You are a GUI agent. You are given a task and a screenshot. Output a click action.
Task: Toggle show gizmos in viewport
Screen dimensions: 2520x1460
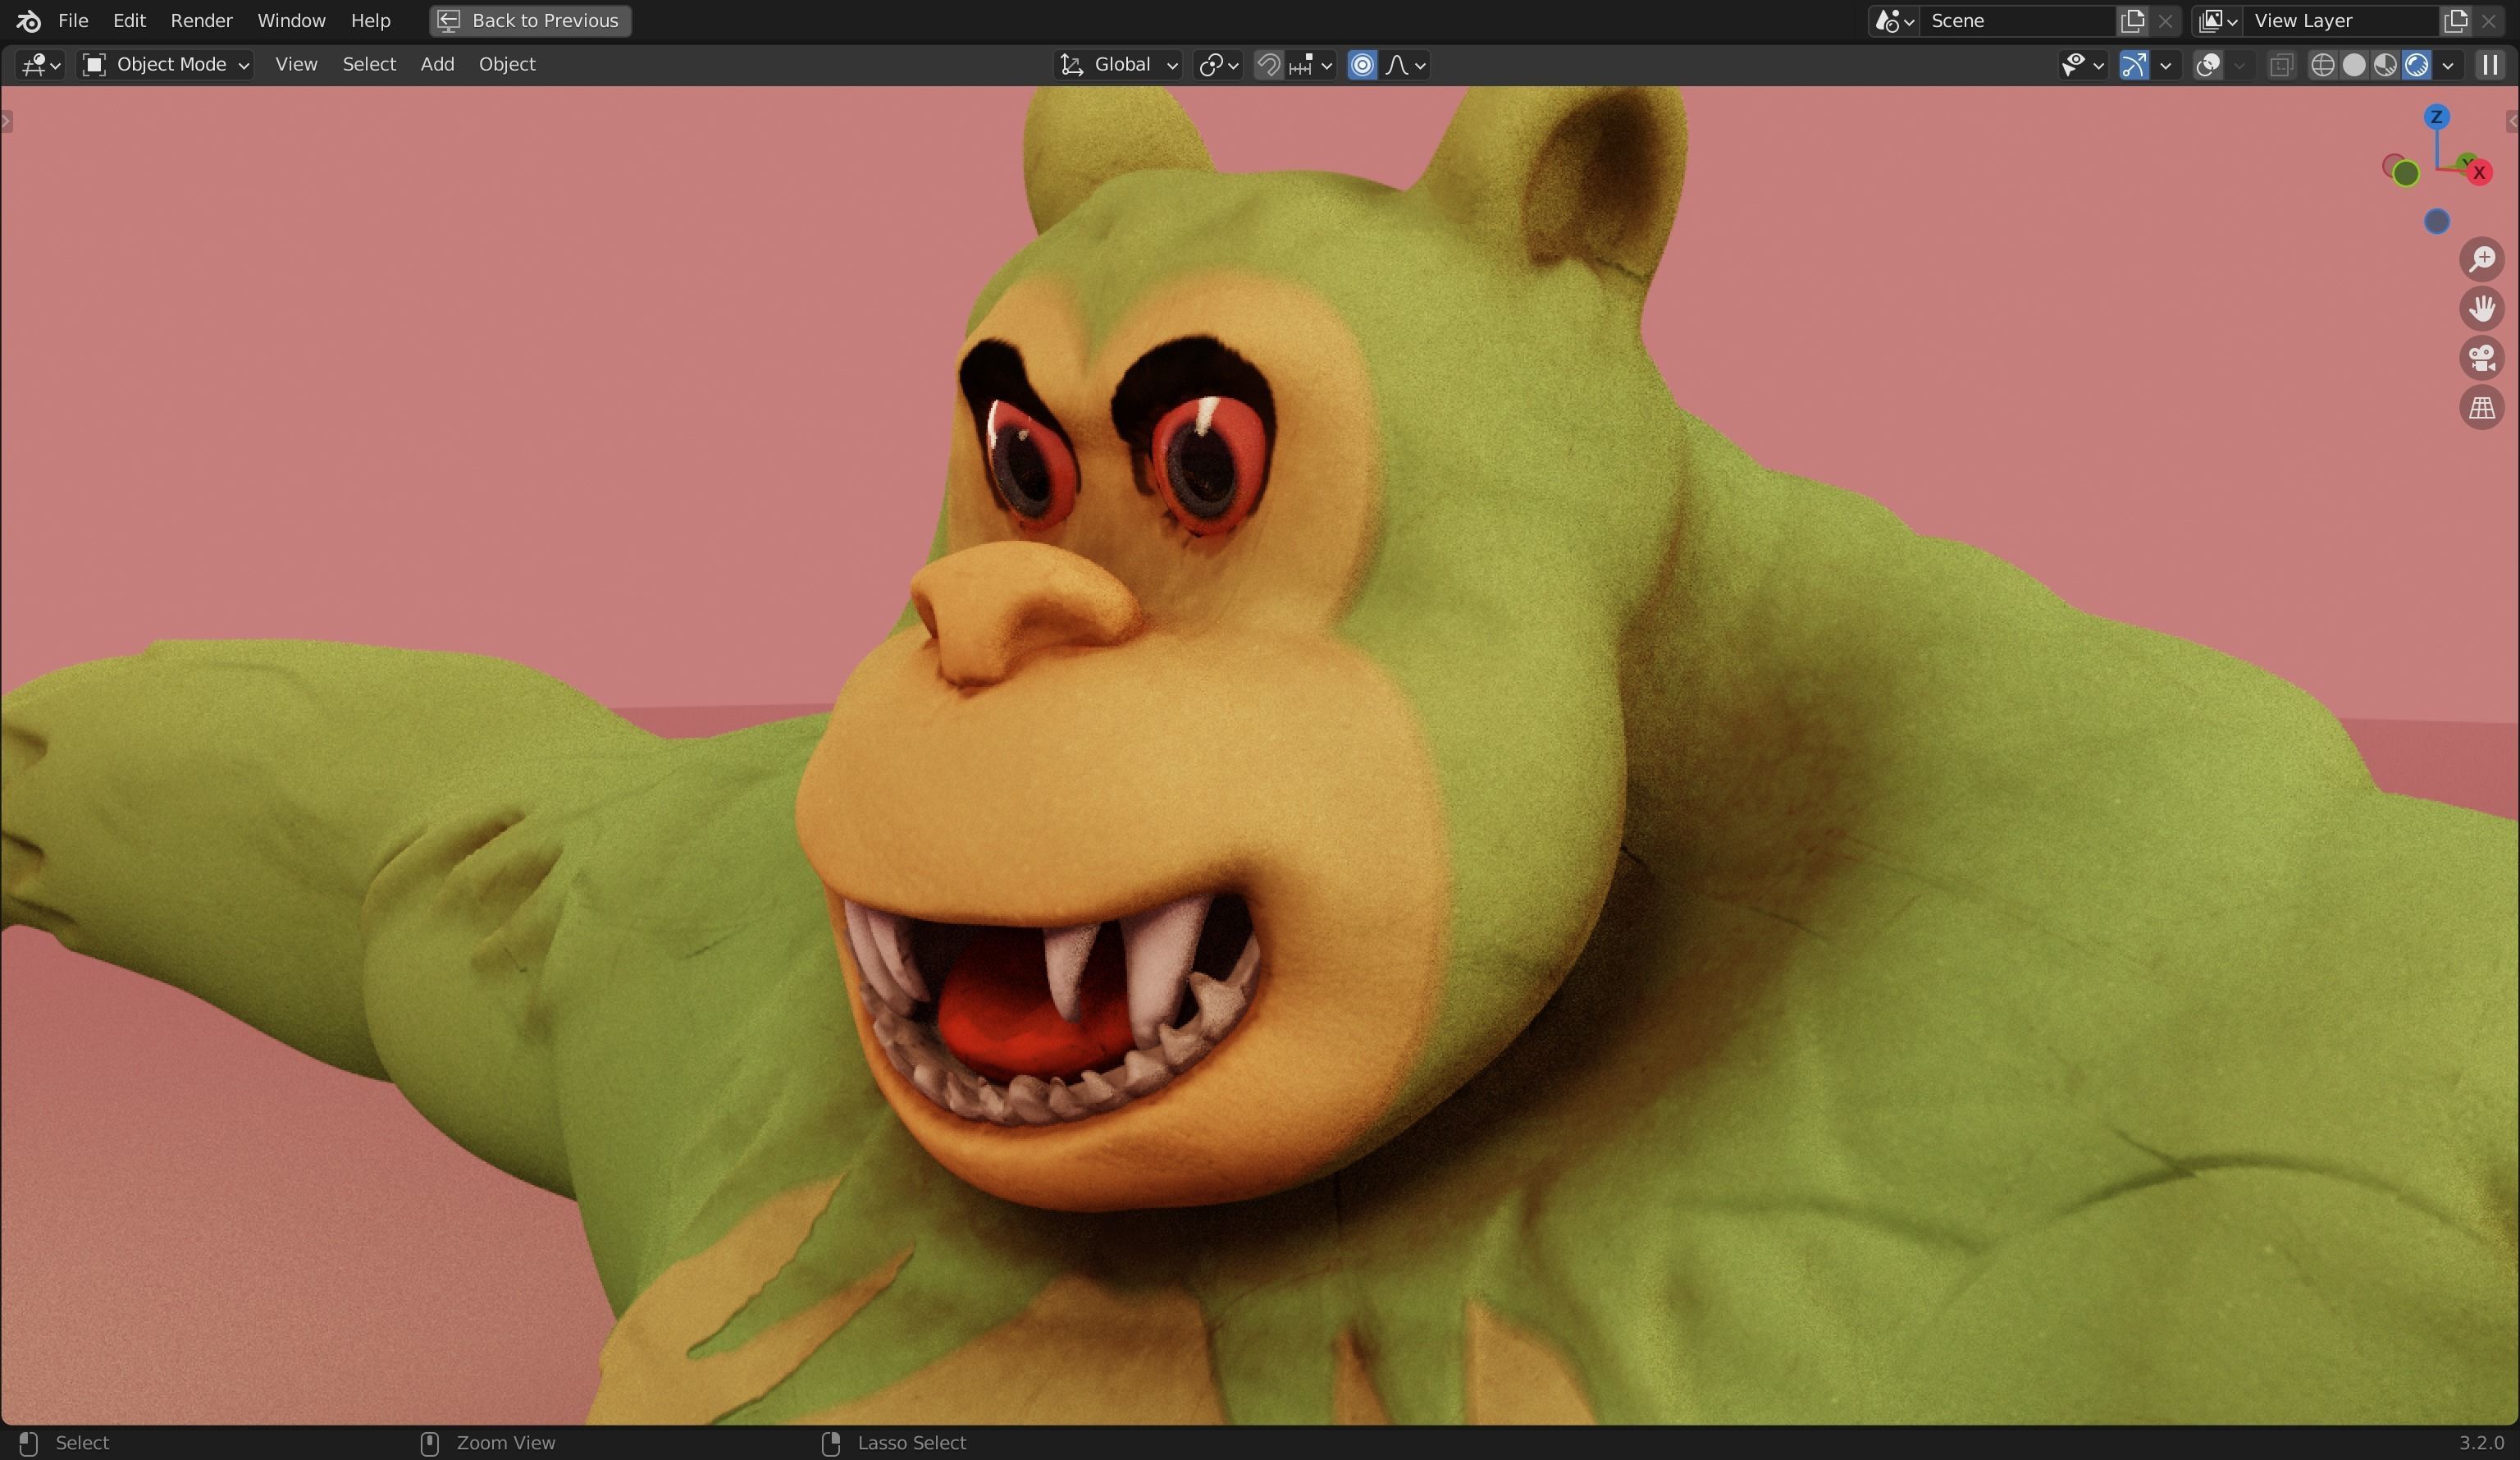tap(2133, 65)
